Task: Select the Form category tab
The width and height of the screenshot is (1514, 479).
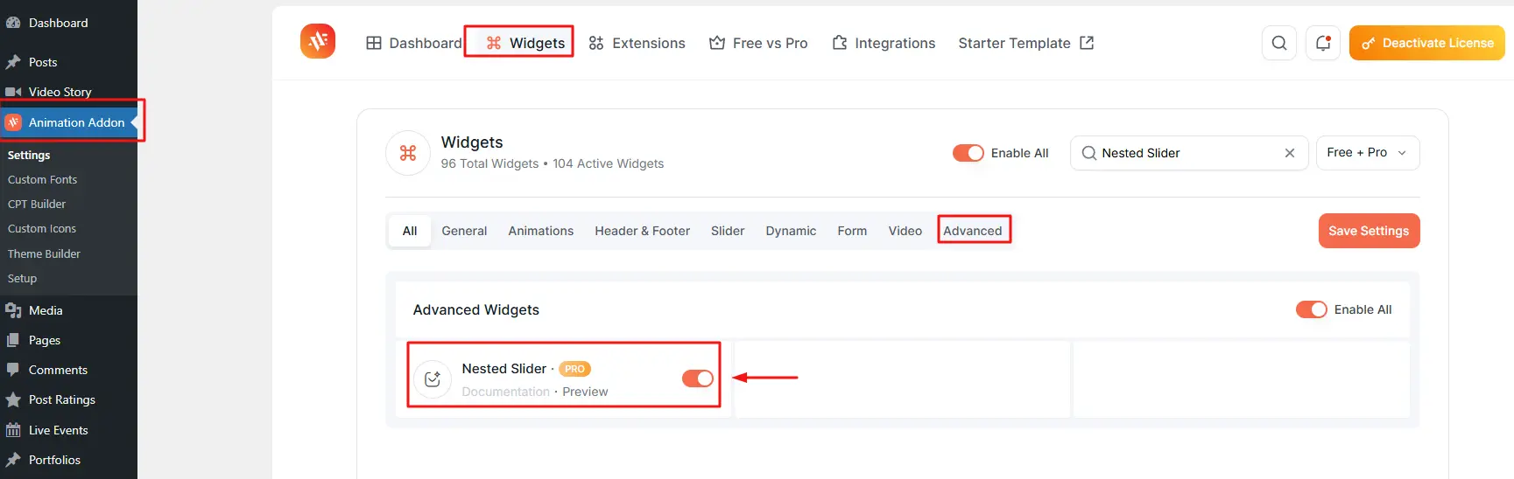Action: pyautogui.click(x=852, y=231)
